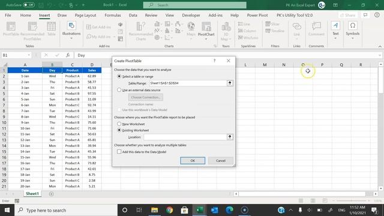The height and width of the screenshot is (216, 384).
Task: Select the column P header
Action: (x=322, y=65)
